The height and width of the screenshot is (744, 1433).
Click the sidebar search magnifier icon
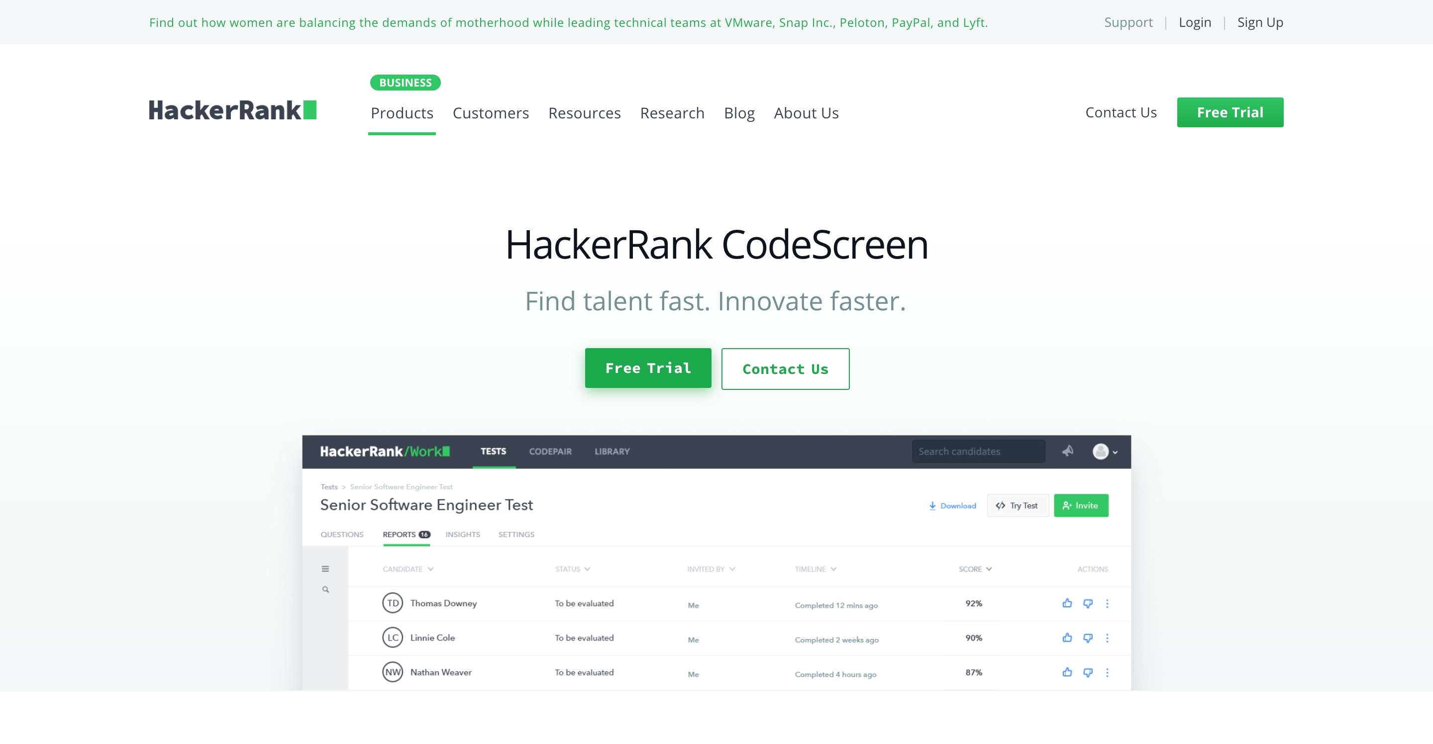click(x=325, y=589)
